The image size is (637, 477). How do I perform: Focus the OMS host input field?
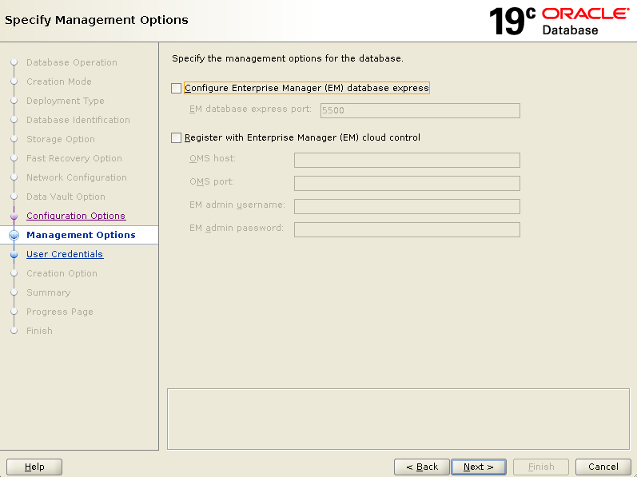point(407,160)
